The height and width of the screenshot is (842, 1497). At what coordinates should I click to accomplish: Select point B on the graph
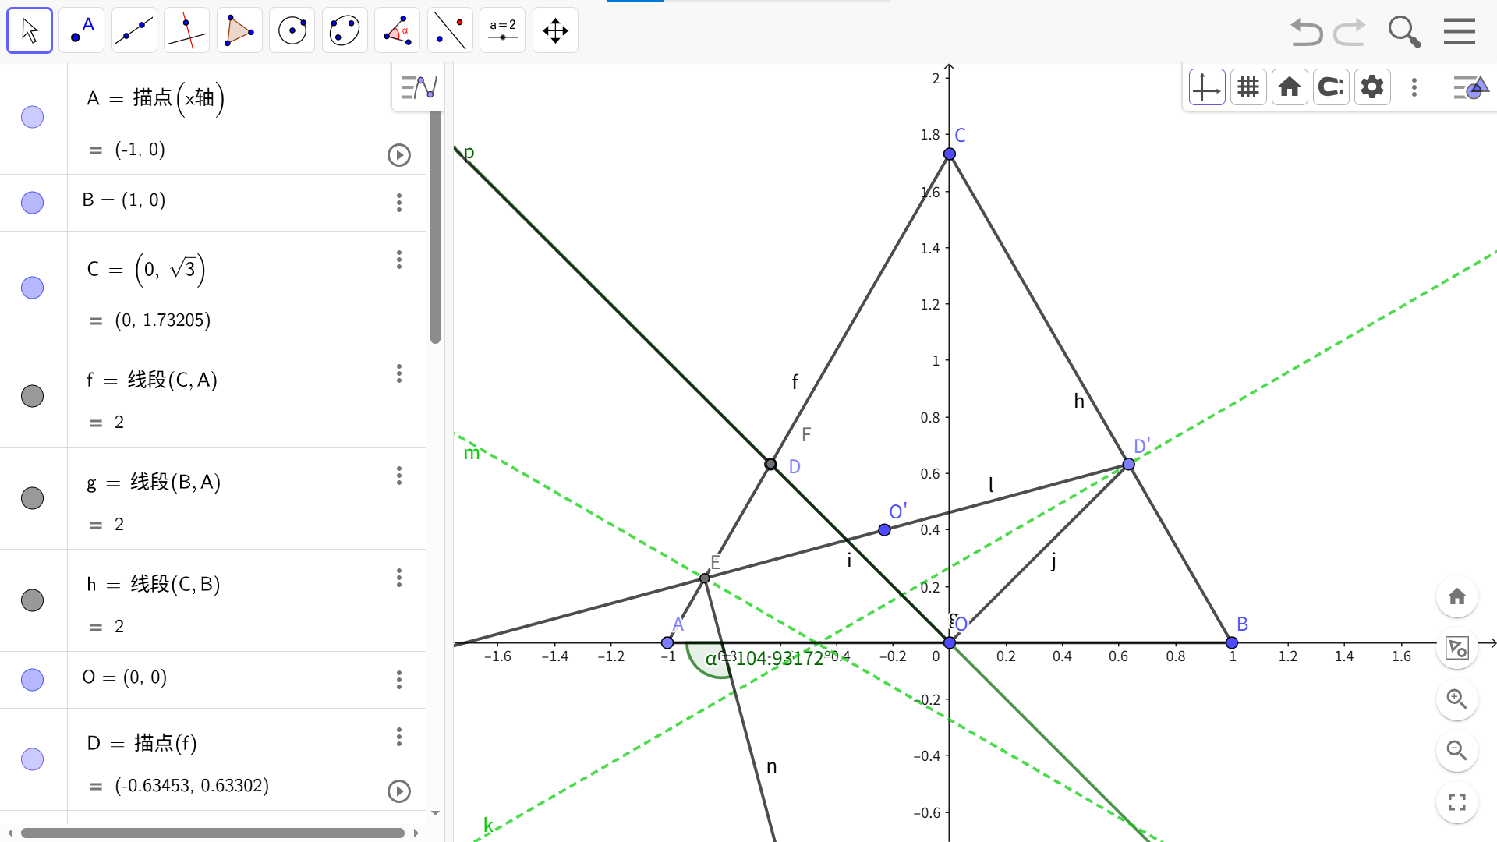point(1232,643)
